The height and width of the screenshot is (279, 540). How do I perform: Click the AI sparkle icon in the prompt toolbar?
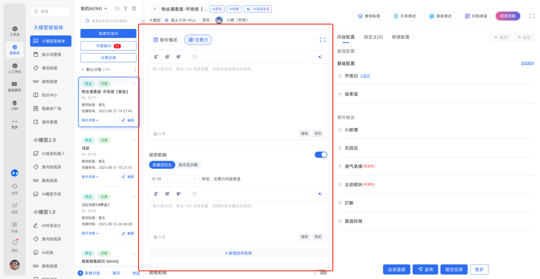click(x=320, y=57)
